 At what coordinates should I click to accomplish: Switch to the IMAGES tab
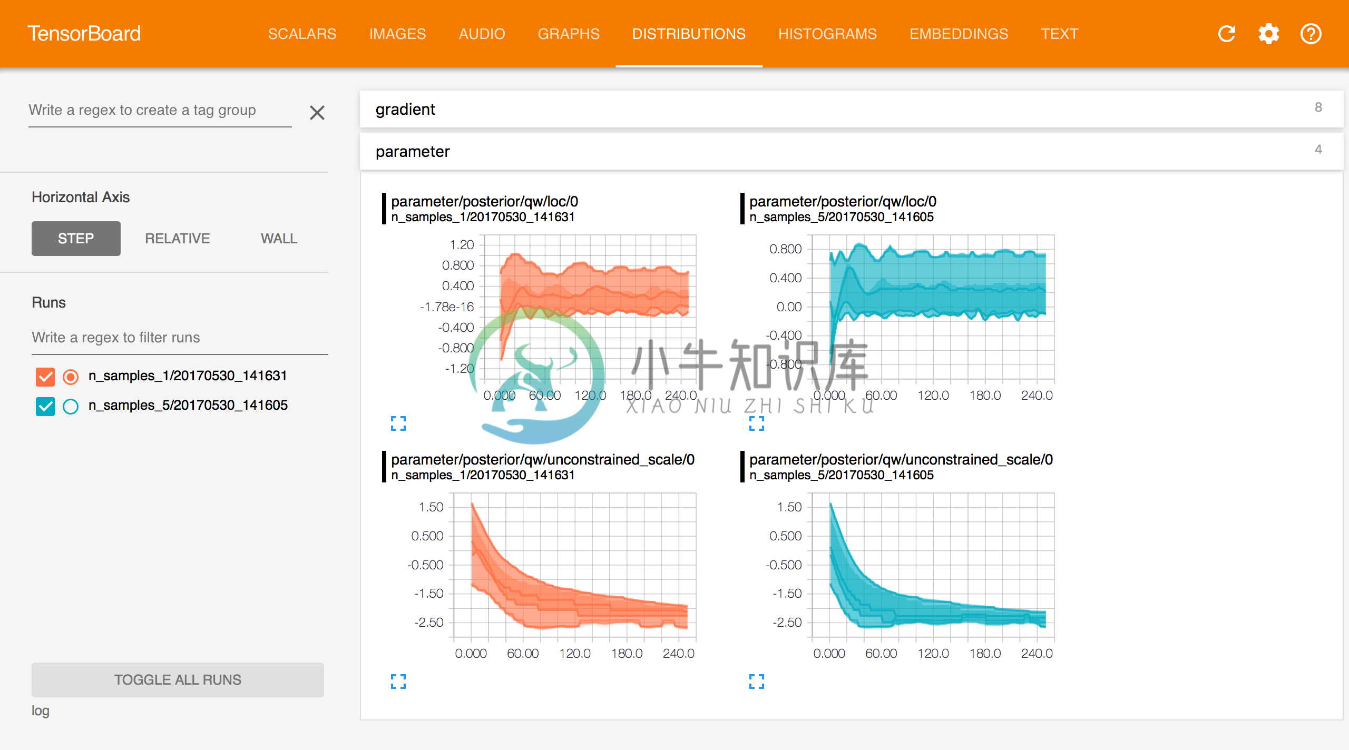pos(397,34)
